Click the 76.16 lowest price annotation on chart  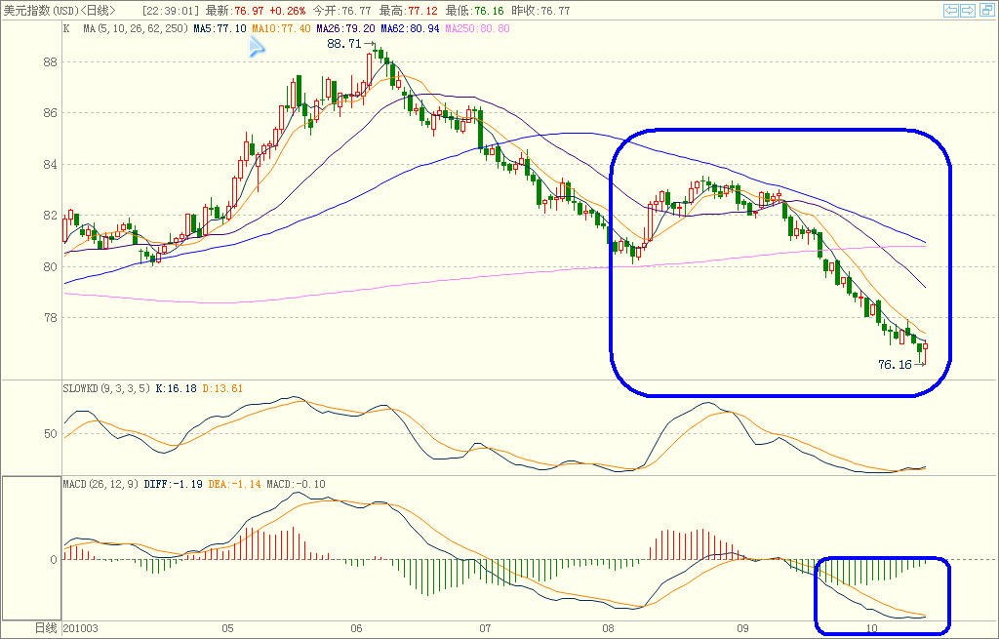896,365
